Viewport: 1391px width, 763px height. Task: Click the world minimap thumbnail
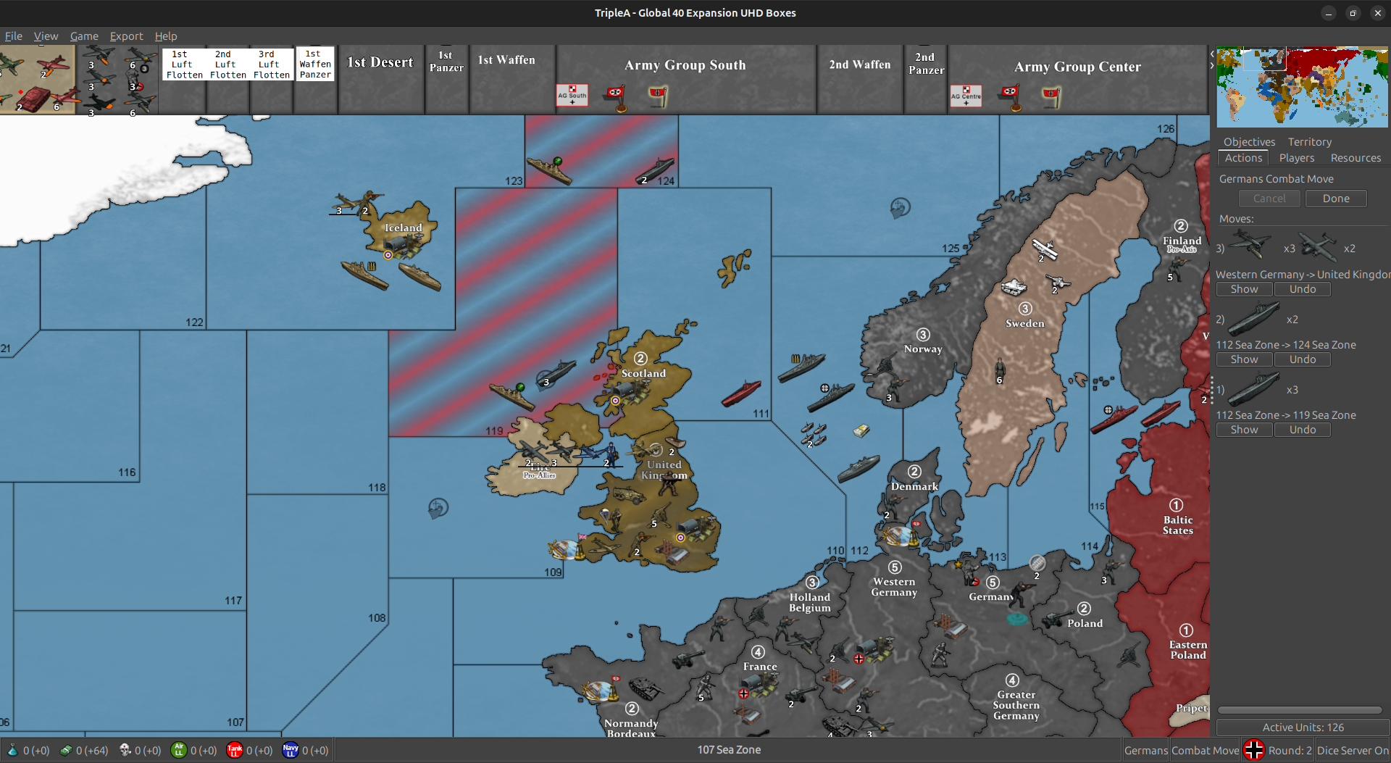tap(1302, 86)
